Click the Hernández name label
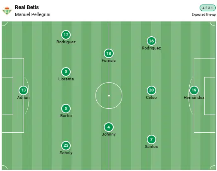This screenshot has width=217, height=171. [x=194, y=97]
